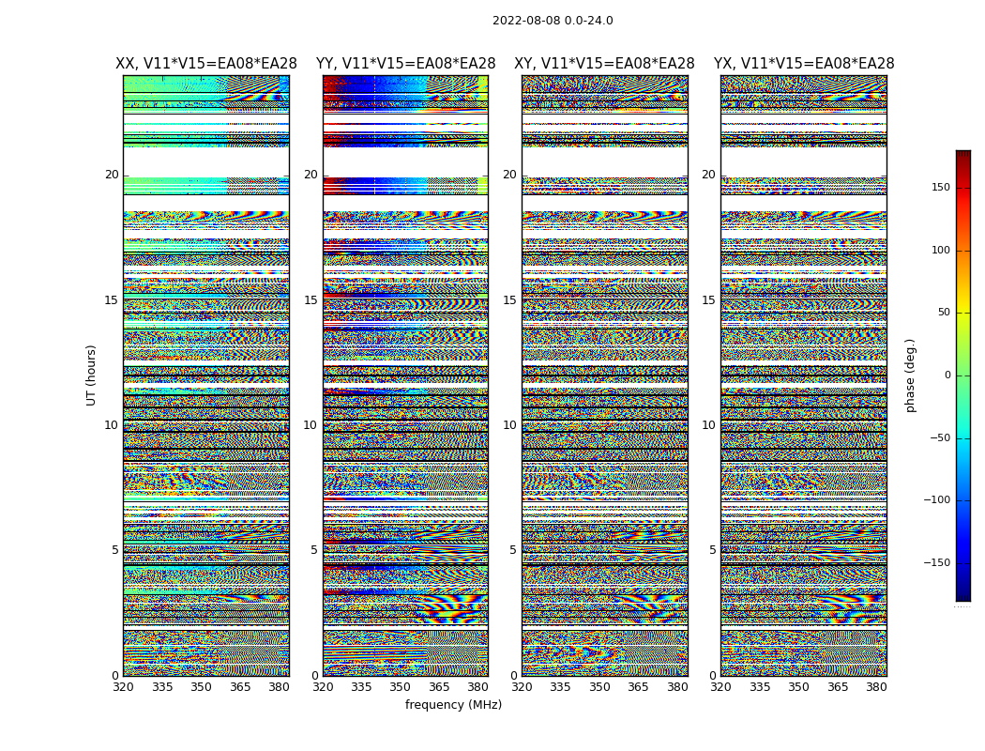The height and width of the screenshot is (751, 985).
Task: Select the YY polarization panel title
Action: [405, 64]
